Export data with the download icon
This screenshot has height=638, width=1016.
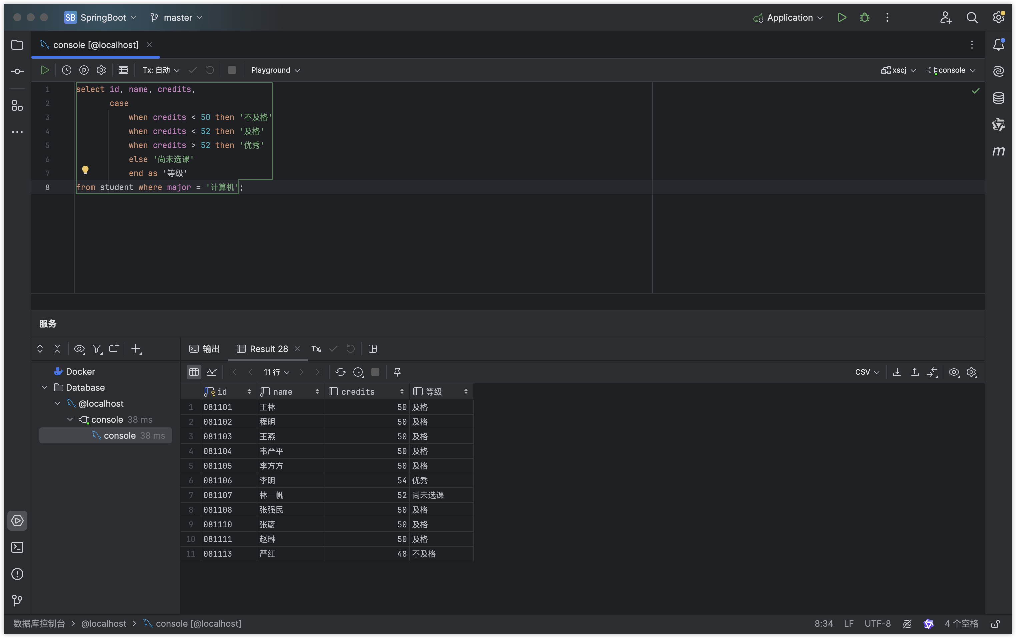pos(897,372)
